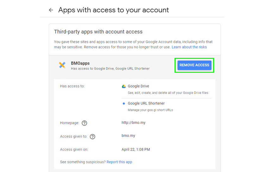Click the Google Drive icon
The image size is (253, 172).
coord(124,86)
